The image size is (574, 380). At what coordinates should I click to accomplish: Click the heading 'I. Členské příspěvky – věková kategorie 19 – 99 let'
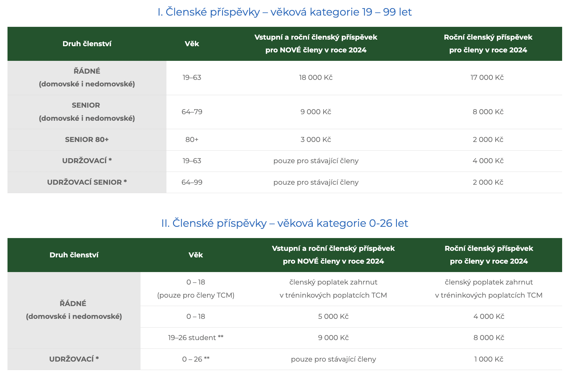[285, 12]
